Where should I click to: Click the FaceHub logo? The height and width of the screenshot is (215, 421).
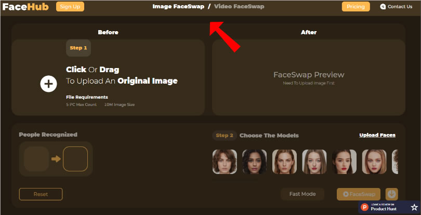pyautogui.click(x=25, y=7)
